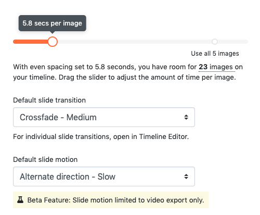Click the 'Default slide motion' label
The height and width of the screenshot is (215, 260).
click(x=45, y=159)
